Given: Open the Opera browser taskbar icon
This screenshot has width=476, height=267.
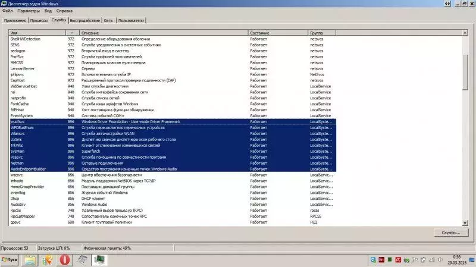Looking at the screenshot, I should [64, 260].
